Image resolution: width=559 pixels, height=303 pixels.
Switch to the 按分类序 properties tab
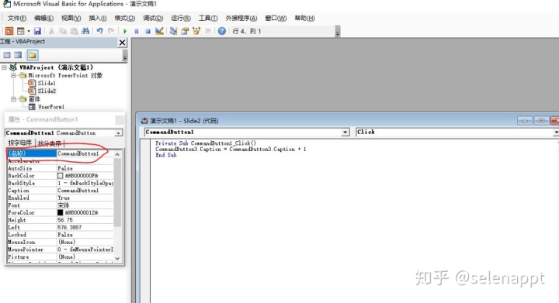[50, 143]
